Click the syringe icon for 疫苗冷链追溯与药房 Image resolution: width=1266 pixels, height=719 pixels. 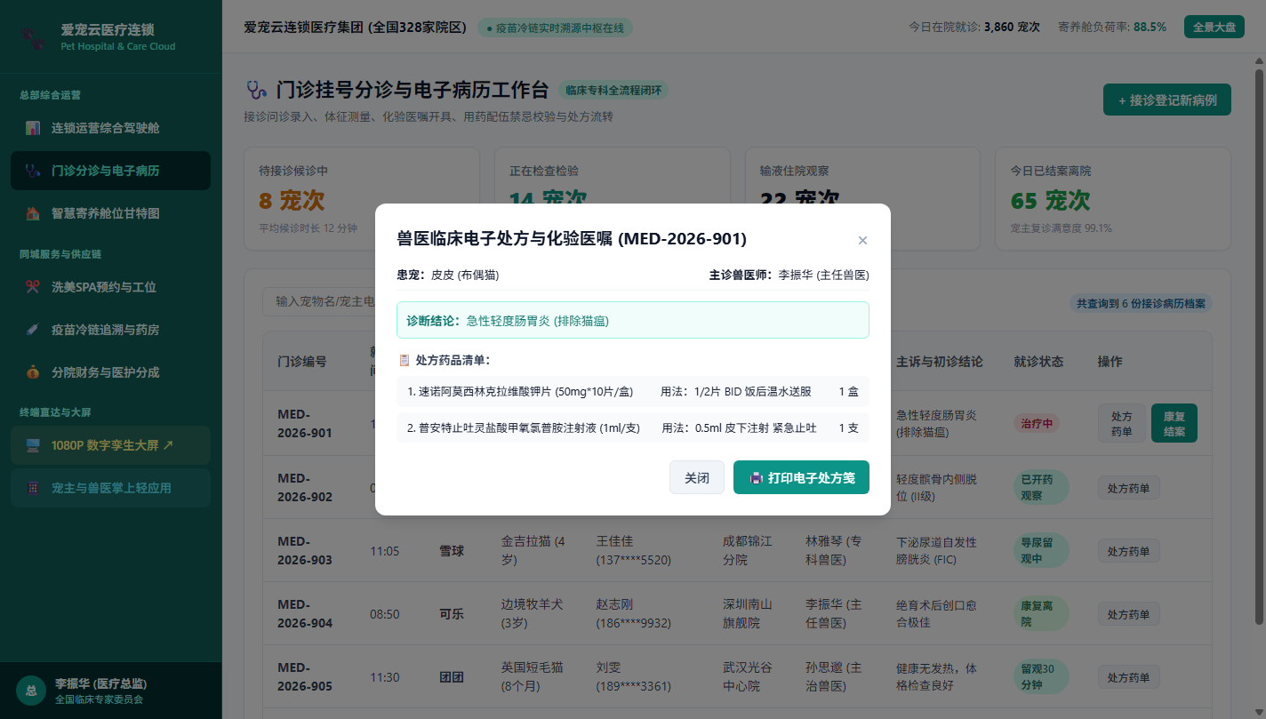[33, 330]
